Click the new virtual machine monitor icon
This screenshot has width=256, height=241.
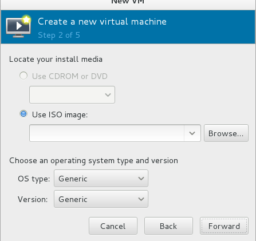[x=18, y=26]
